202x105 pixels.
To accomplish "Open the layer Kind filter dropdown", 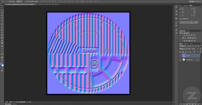I will pyautogui.click(x=183, y=46).
